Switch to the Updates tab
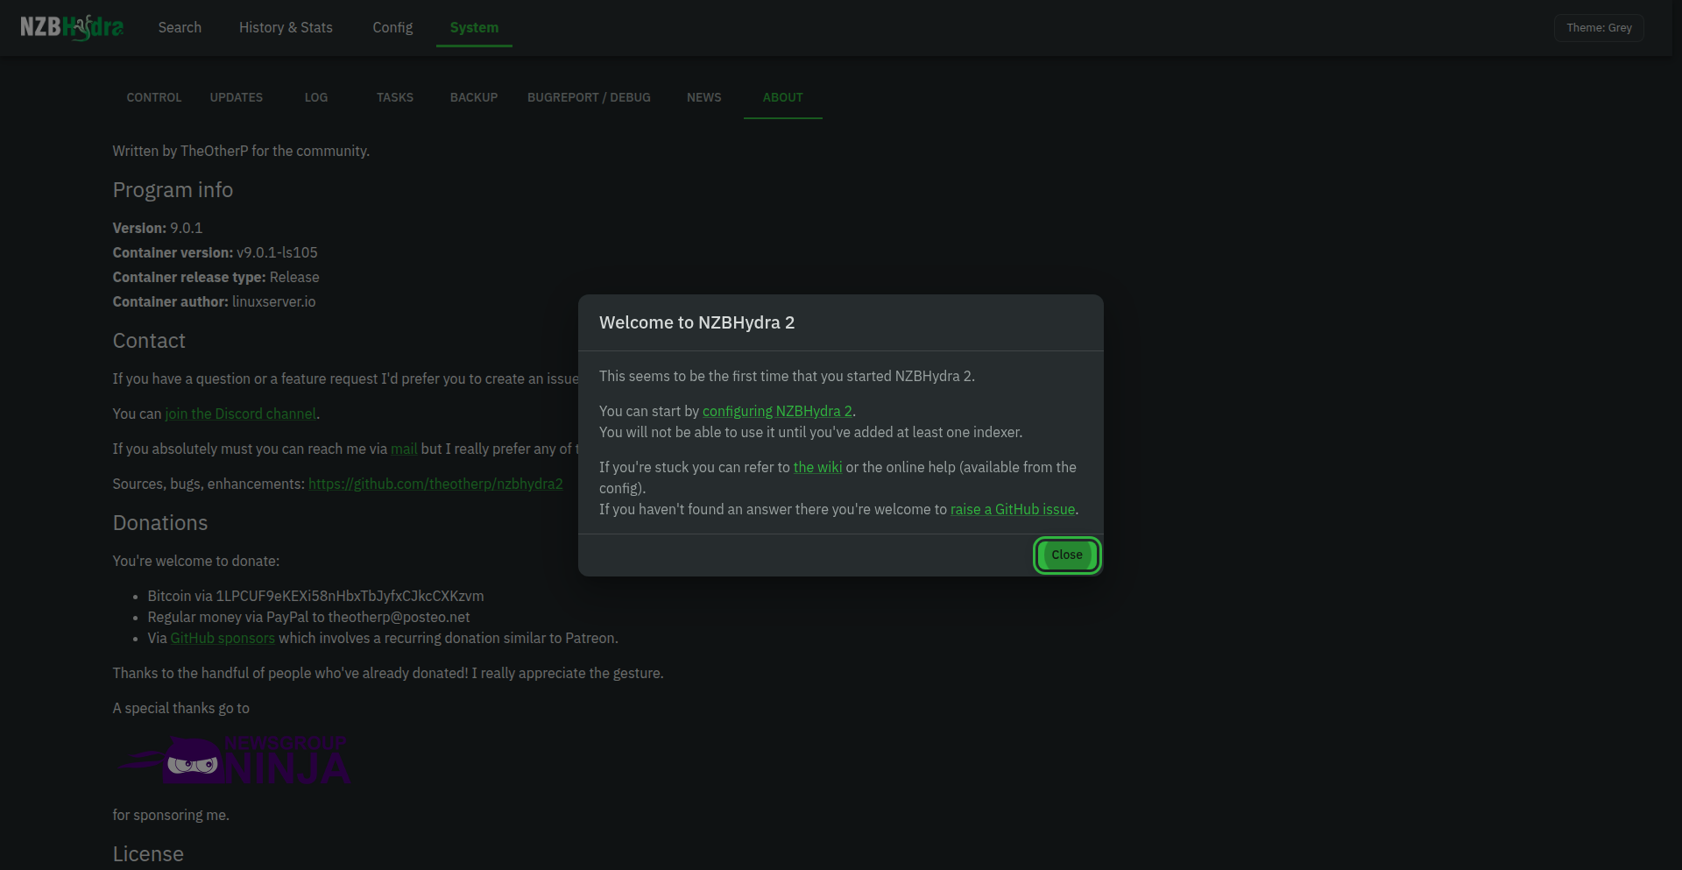The height and width of the screenshot is (870, 1682). pos(237,97)
